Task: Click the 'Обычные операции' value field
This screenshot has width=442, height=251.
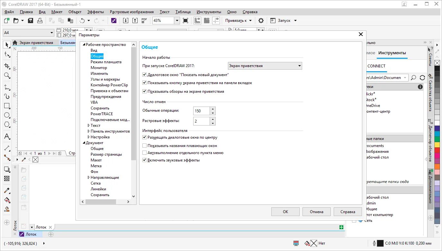Action: (202, 111)
